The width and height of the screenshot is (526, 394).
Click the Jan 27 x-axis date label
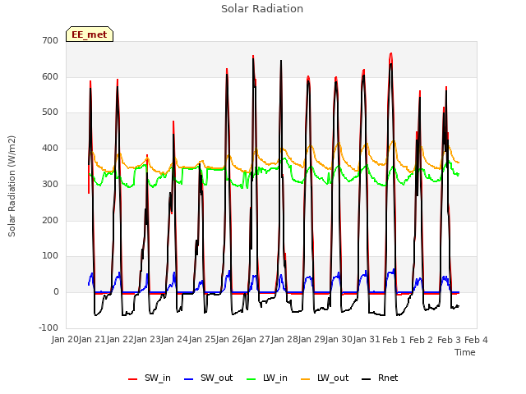point(257,340)
